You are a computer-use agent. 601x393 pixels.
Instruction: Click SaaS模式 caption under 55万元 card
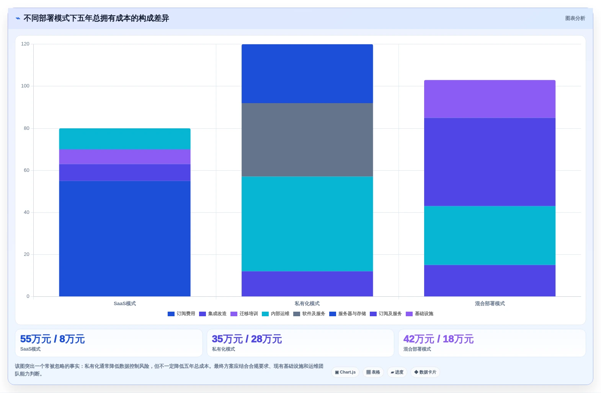click(x=30, y=349)
